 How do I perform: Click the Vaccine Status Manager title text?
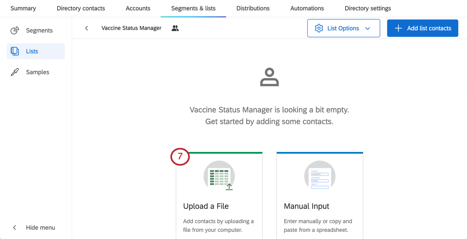[131, 28]
